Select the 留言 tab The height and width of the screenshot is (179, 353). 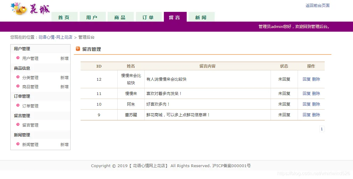pyautogui.click(x=175, y=17)
